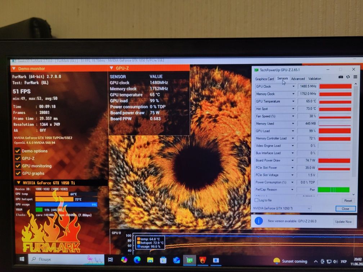Click the УКР language indicator
This screenshot has width=363, height=272.
point(344,262)
